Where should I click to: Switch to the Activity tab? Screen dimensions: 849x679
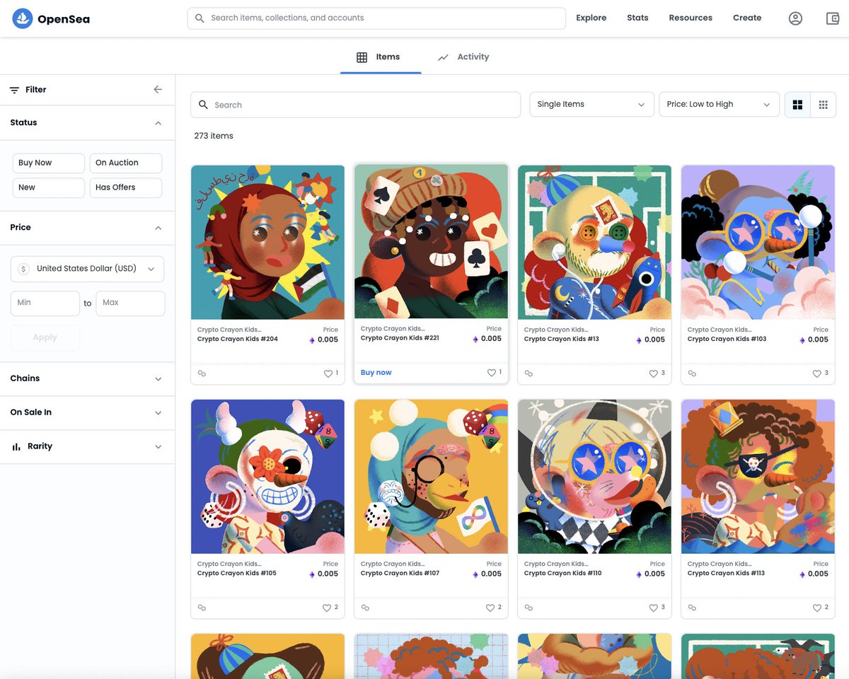pyautogui.click(x=463, y=57)
